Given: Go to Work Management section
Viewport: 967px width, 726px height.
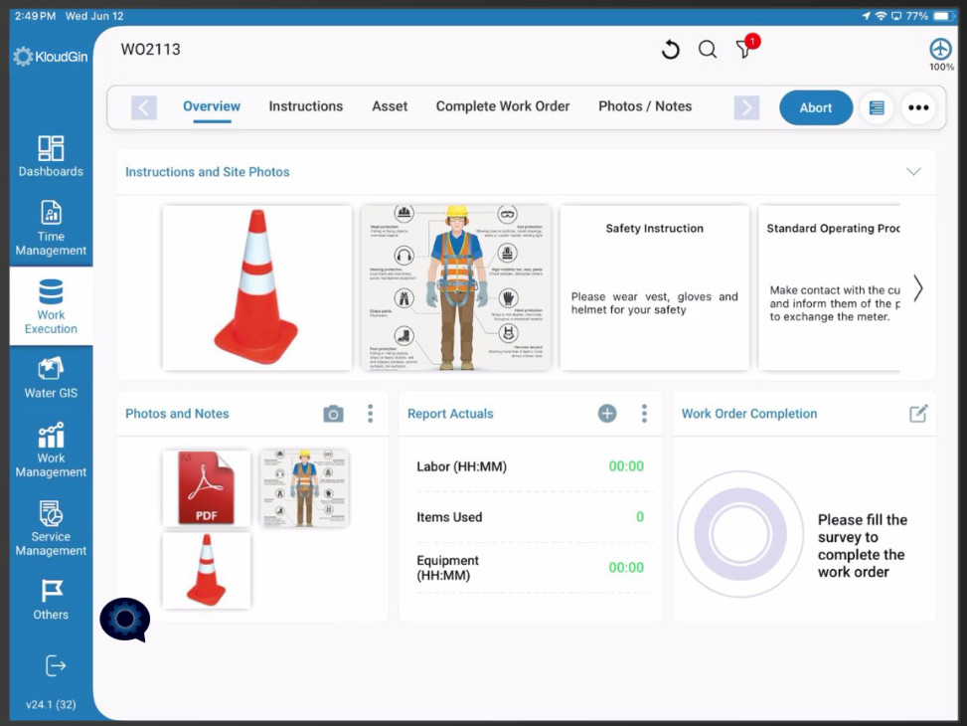Looking at the screenshot, I should (x=50, y=451).
